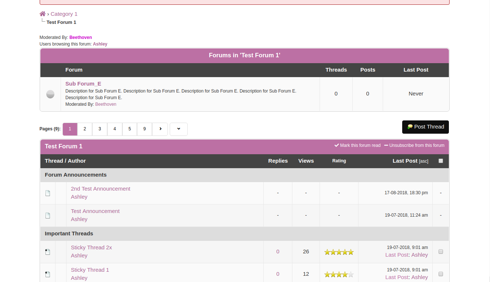Screen dimensions: 490x282
Task: Rate Sticky Thread 1 with five stars
Action: point(351,274)
